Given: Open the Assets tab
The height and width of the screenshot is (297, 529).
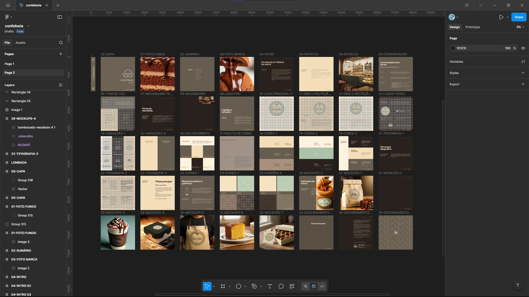Looking at the screenshot, I should point(20,43).
